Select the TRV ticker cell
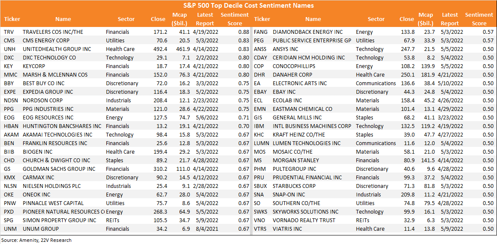Viewport: 497px width, 244px height. coord(8,32)
